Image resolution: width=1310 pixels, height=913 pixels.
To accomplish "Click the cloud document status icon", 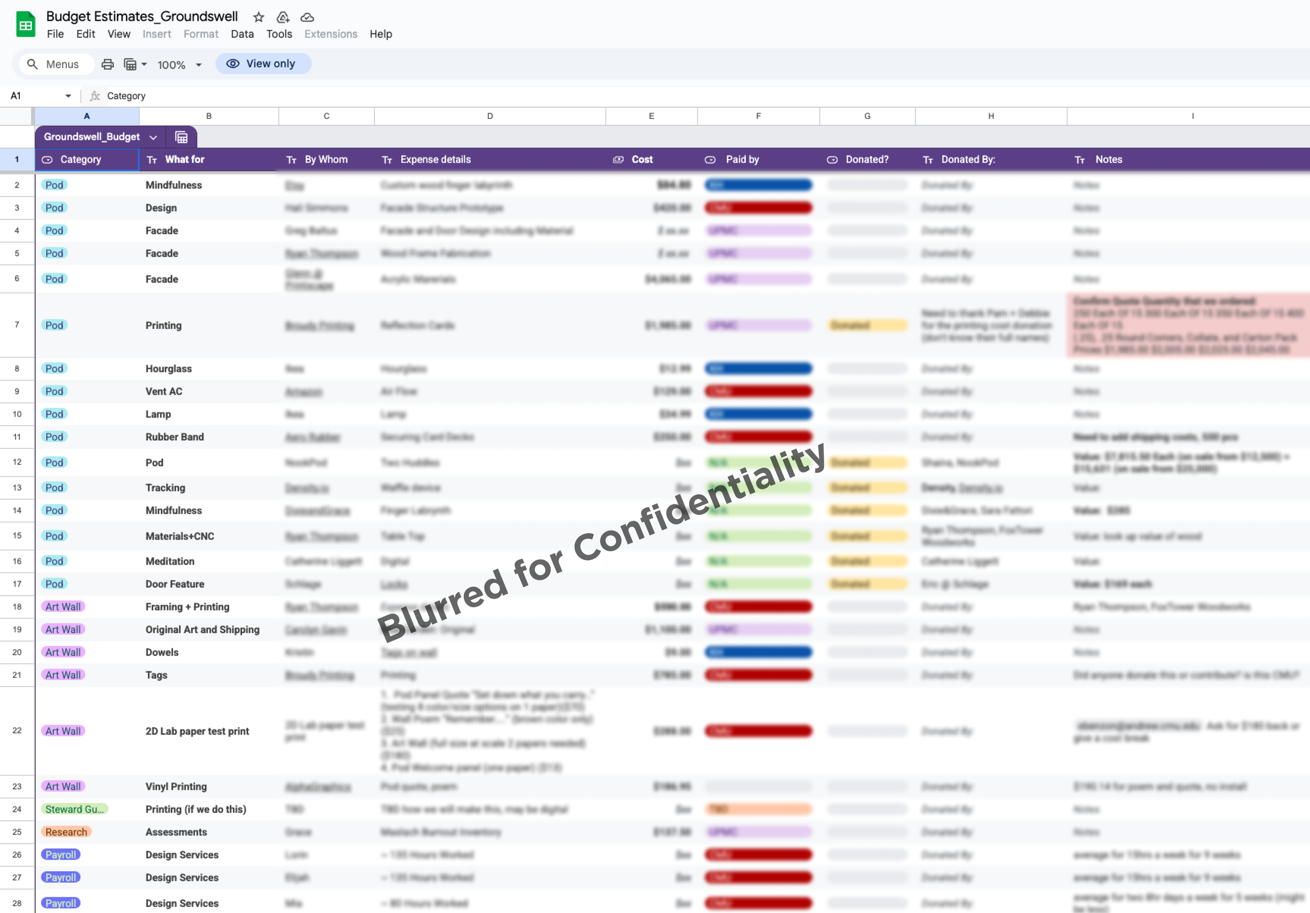I will click(x=307, y=17).
